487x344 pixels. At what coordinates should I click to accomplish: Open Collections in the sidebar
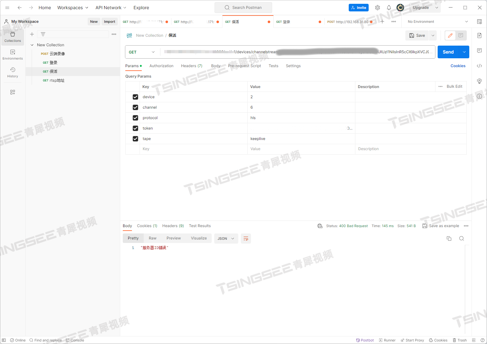pyautogui.click(x=13, y=37)
